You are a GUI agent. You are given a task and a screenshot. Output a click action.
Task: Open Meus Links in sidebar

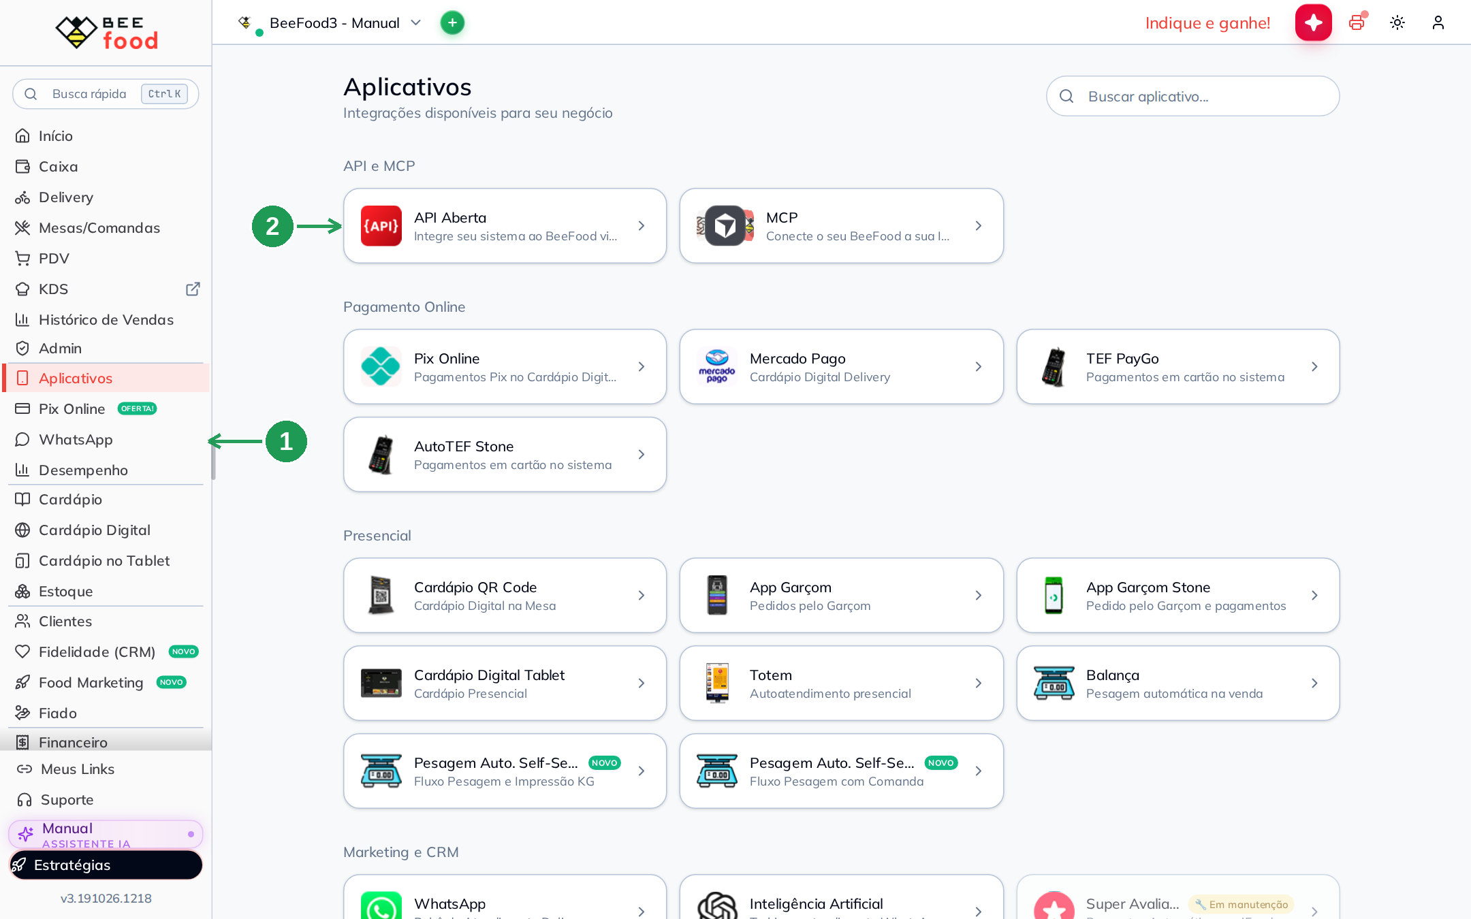106,769
